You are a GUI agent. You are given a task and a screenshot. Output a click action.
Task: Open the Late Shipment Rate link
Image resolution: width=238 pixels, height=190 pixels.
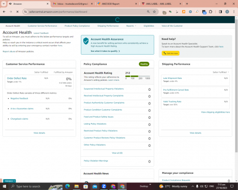pos(172,78)
